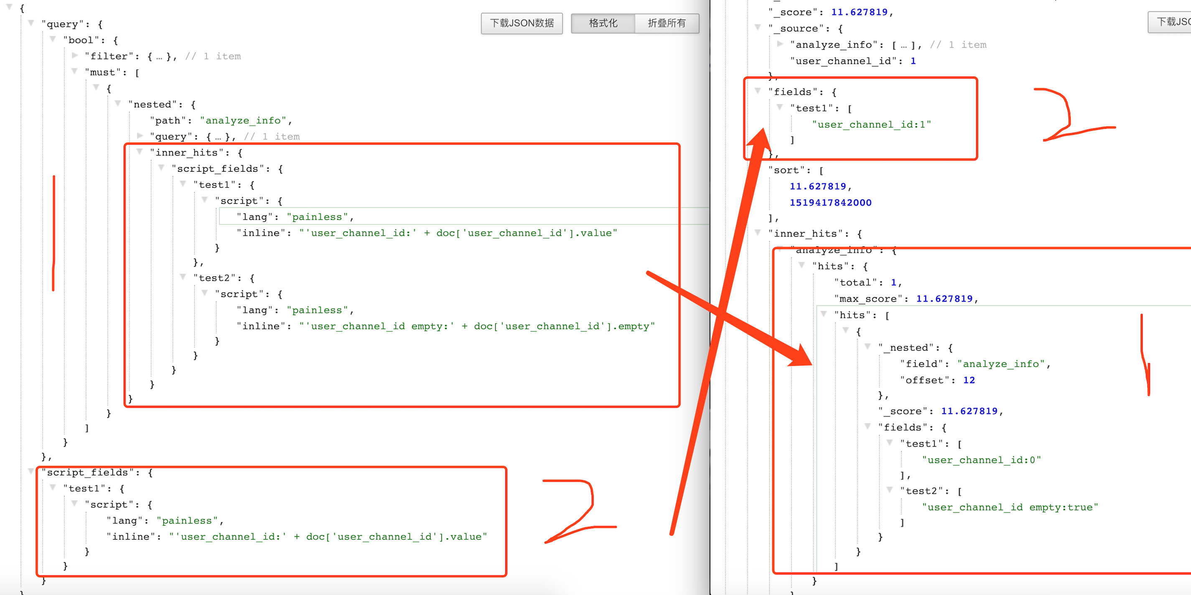Click the "user_channel_id": 1 line
This screenshot has height=595, width=1191.
tap(853, 61)
